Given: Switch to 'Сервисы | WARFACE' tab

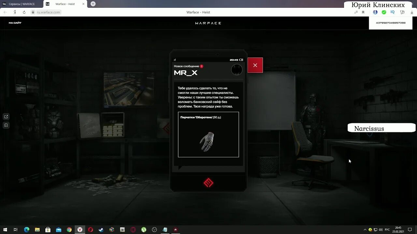Looking at the screenshot, I should click(x=21, y=4).
